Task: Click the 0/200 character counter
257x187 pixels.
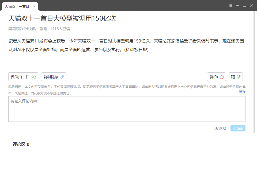Action: (220, 128)
